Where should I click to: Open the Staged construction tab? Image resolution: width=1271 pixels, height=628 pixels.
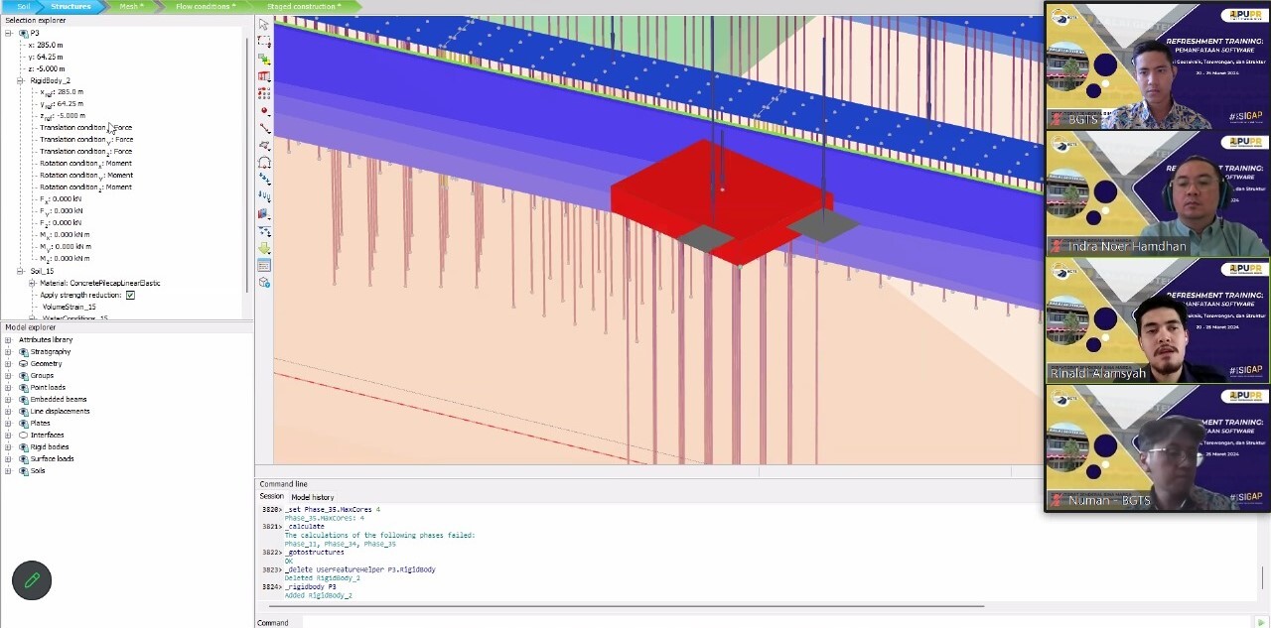point(303,6)
